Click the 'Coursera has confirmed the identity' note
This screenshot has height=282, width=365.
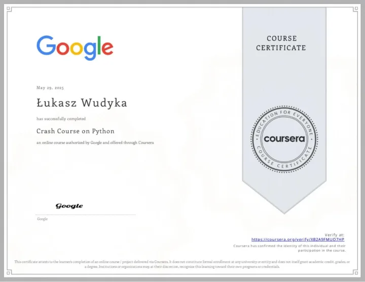click(289, 248)
